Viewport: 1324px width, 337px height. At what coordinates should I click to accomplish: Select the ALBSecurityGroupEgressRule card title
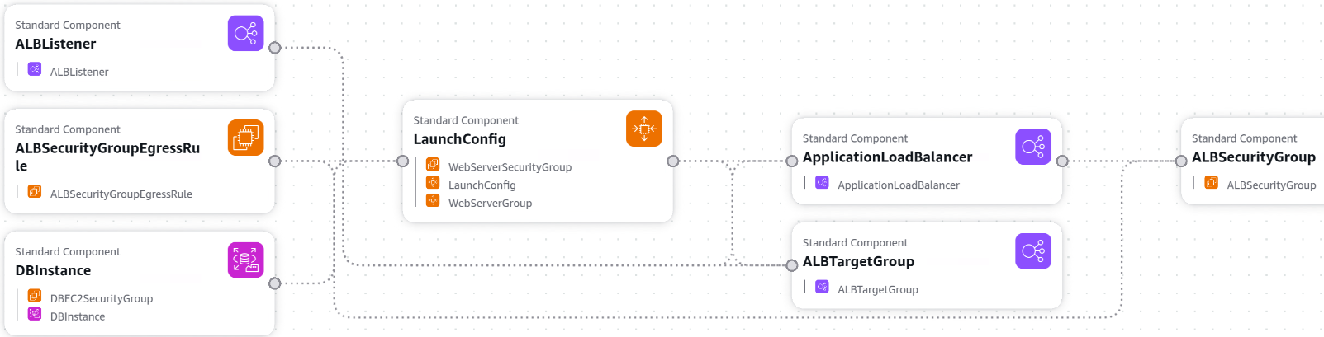pyautogui.click(x=107, y=157)
